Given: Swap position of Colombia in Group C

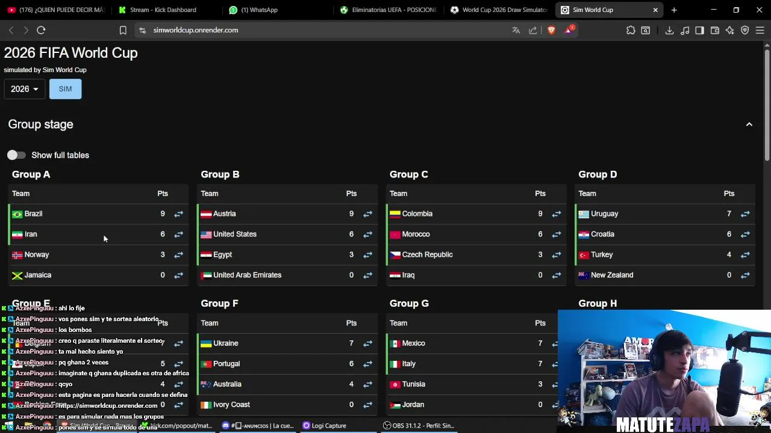Looking at the screenshot, I should point(556,214).
